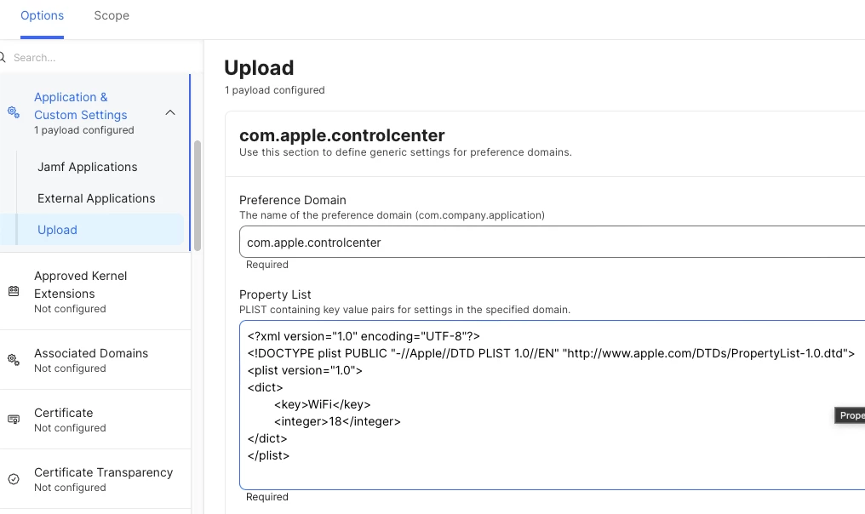The image size is (865, 514).
Task: Open Associated Domains payload
Action: coord(95,360)
